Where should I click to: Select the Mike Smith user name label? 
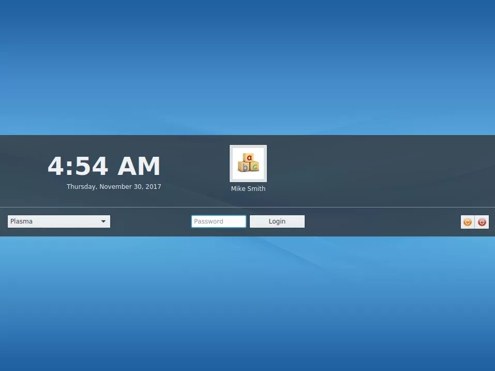(x=248, y=188)
